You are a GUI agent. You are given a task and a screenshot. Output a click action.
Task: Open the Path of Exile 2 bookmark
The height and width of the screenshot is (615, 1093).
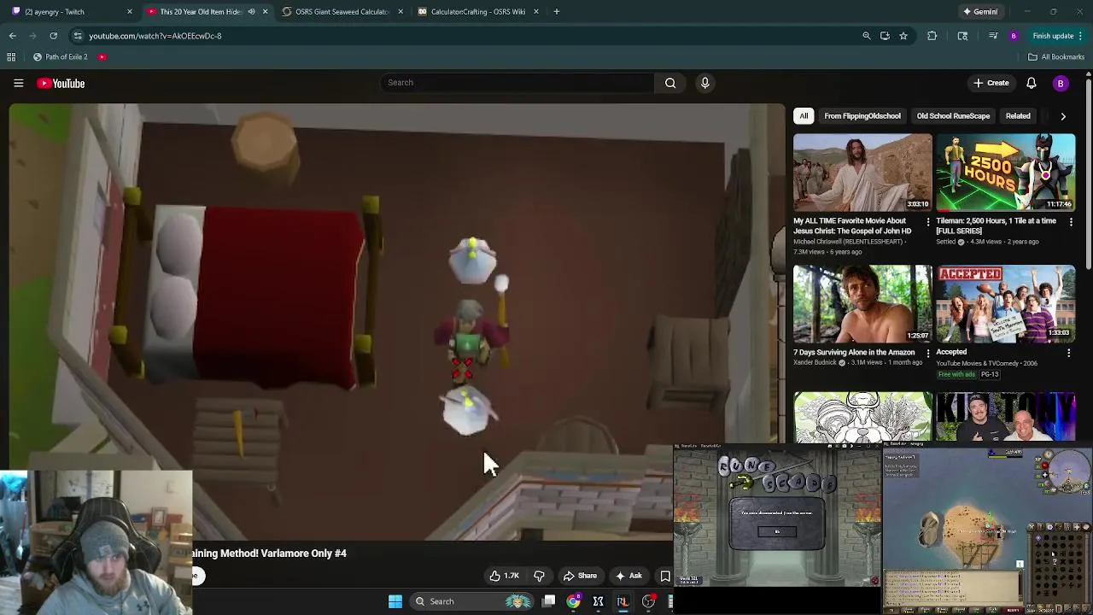pyautogui.click(x=60, y=57)
